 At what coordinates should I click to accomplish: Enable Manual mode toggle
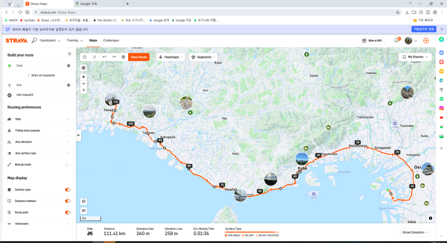click(x=67, y=164)
